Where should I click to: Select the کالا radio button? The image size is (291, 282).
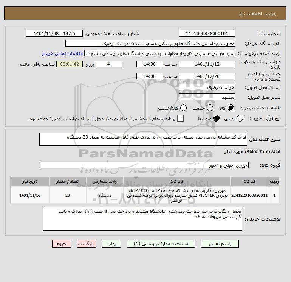(x=231, y=108)
